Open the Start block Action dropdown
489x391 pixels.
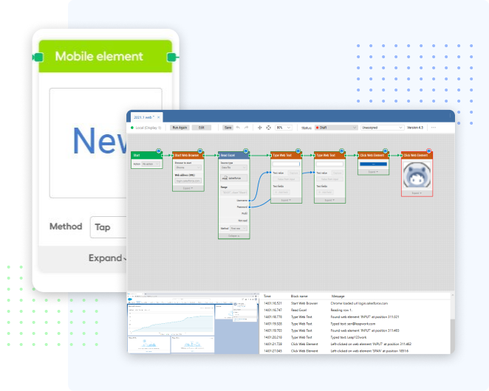[x=151, y=164]
